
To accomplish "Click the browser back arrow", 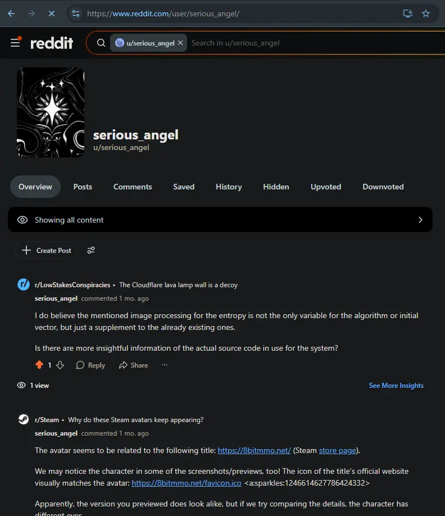I will (11, 13).
